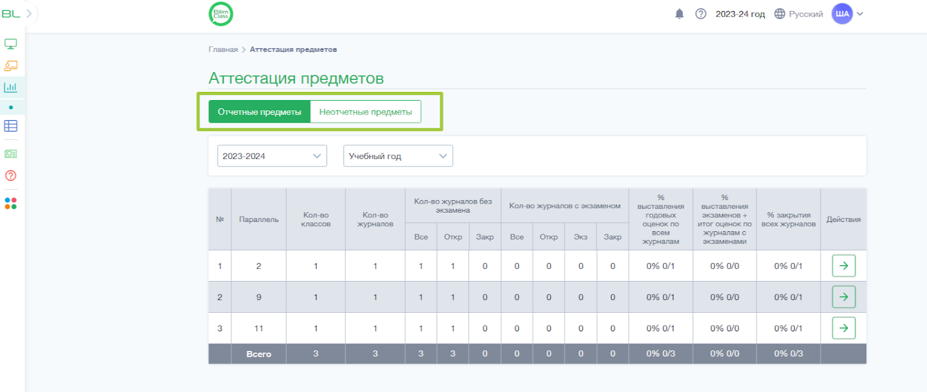Switch to Неотчетные предметы tab
927x392 pixels.
(366, 112)
